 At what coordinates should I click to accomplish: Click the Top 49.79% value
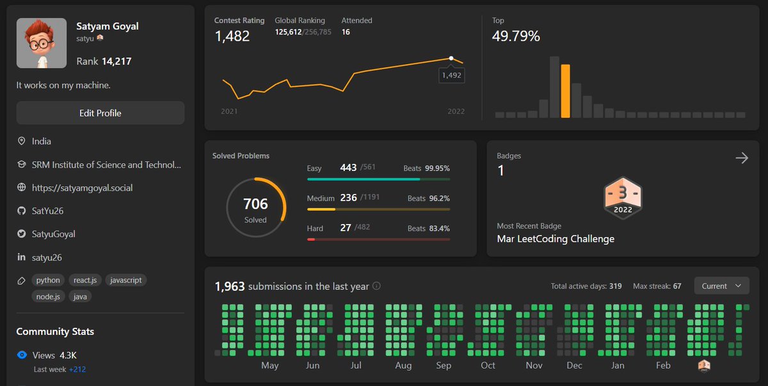tap(516, 36)
